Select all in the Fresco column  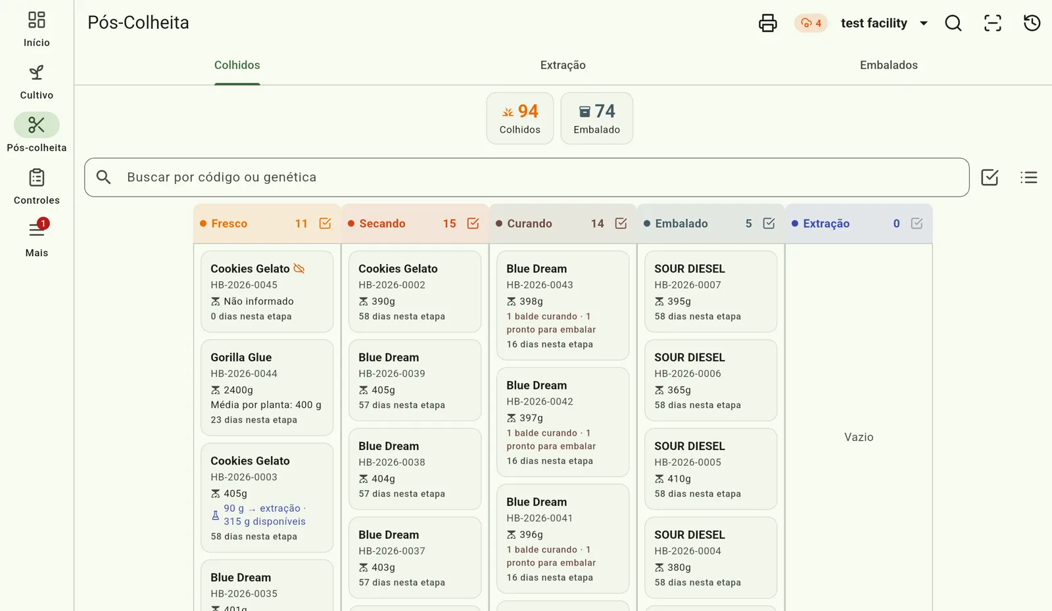pyautogui.click(x=325, y=223)
